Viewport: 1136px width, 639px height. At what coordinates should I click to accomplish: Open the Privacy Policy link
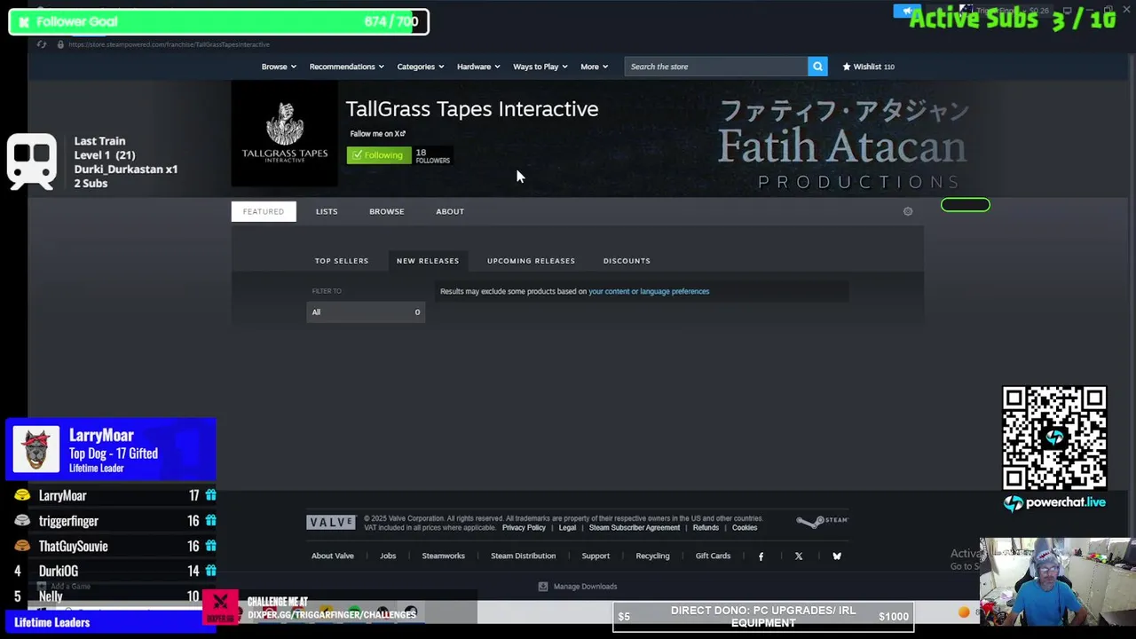(x=524, y=528)
